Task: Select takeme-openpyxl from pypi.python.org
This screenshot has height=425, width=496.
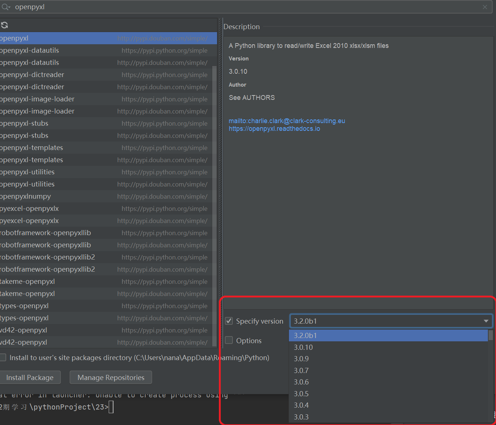Action: click(x=106, y=282)
